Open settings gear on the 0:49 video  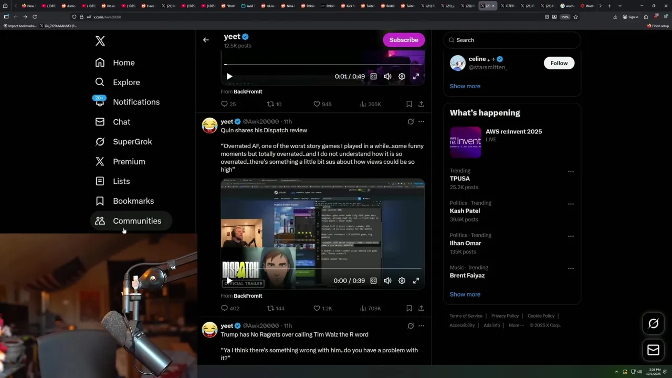402,76
